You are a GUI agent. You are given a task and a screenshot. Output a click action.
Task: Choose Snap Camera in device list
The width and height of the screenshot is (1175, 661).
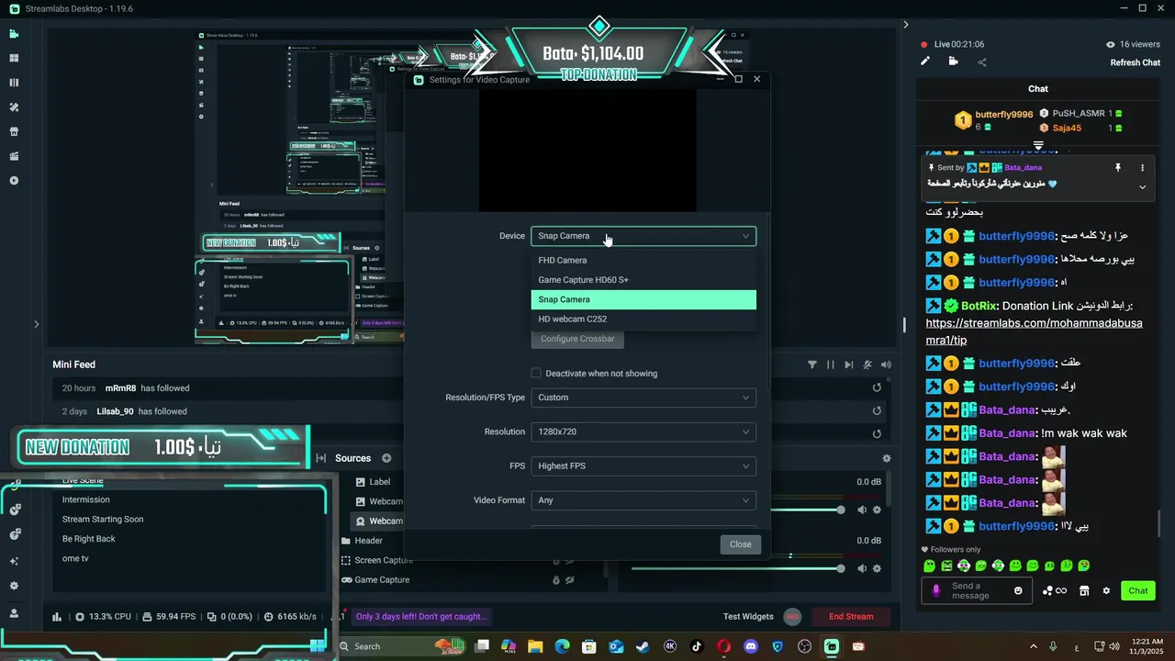pos(643,299)
